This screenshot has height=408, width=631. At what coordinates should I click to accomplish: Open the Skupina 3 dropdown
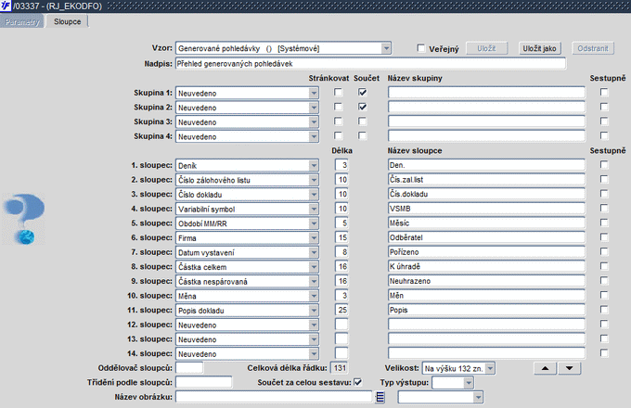pos(314,122)
